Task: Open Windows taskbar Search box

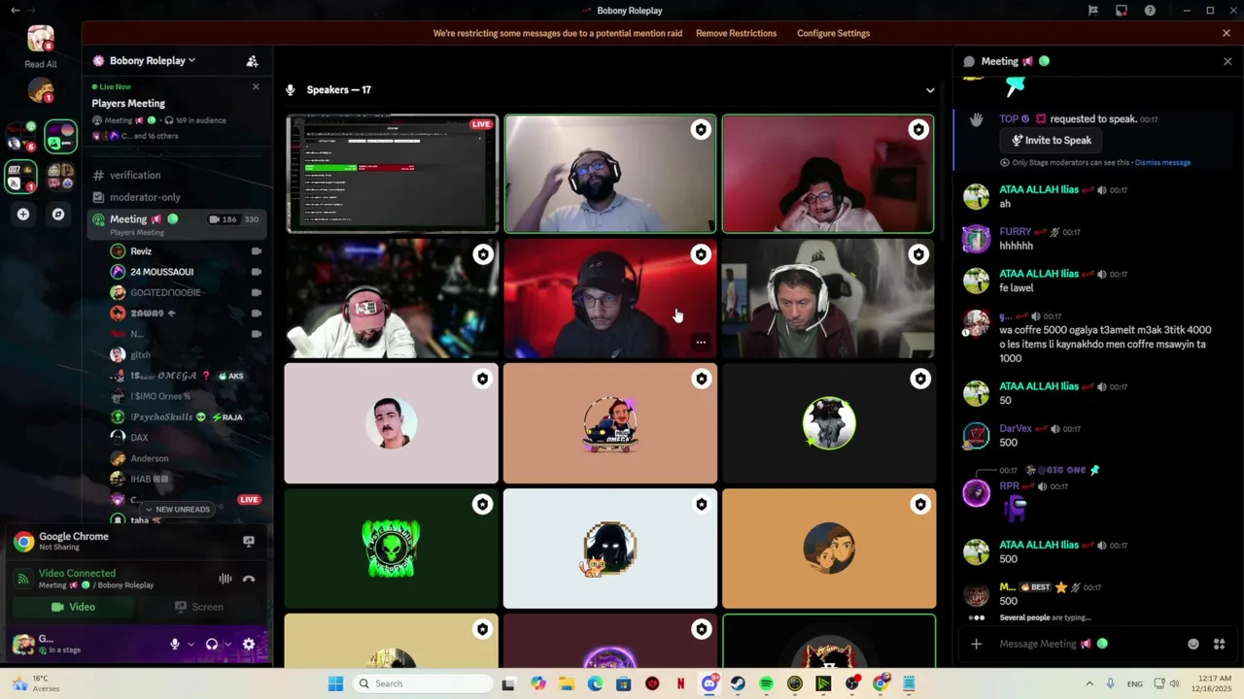Action: [x=423, y=683]
